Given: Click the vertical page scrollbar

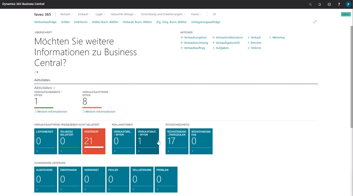Looking at the screenshot, I should tap(351, 77).
